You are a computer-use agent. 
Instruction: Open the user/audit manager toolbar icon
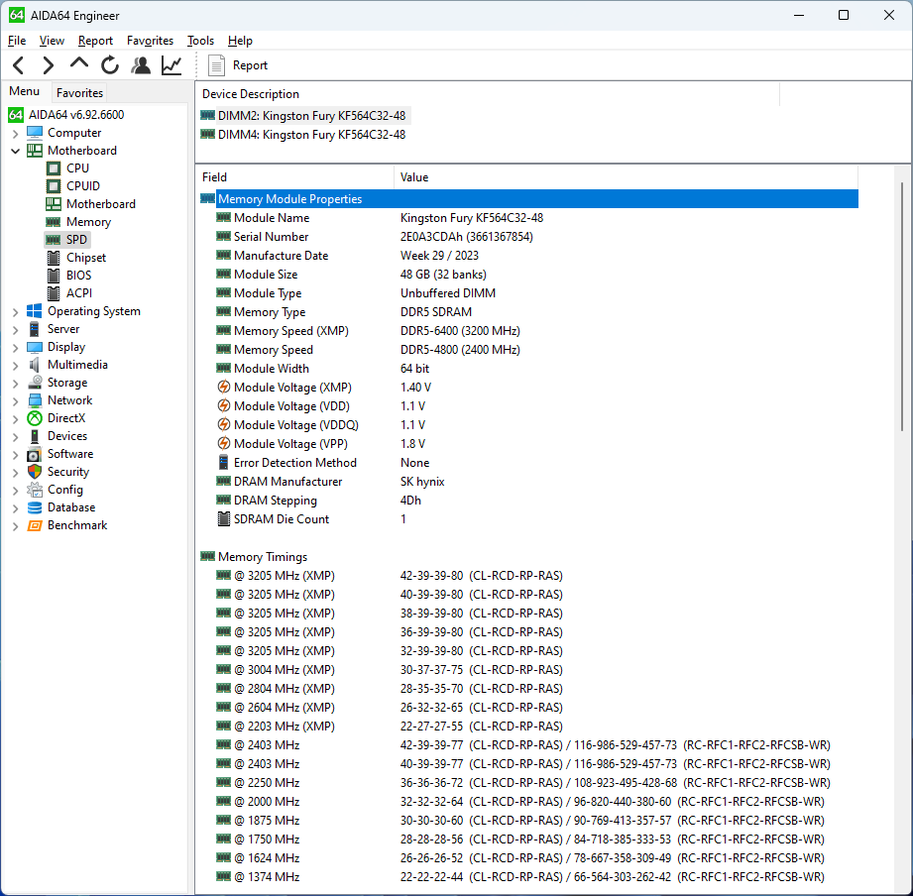pyautogui.click(x=141, y=65)
